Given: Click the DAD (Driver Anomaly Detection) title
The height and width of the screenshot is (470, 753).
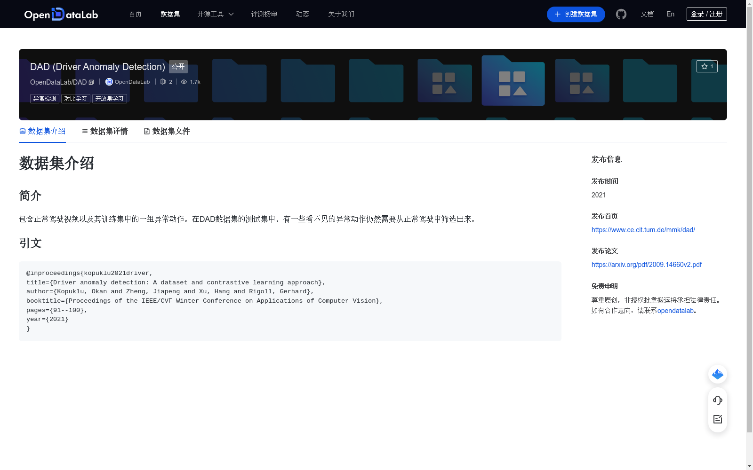Looking at the screenshot, I should 97,67.
